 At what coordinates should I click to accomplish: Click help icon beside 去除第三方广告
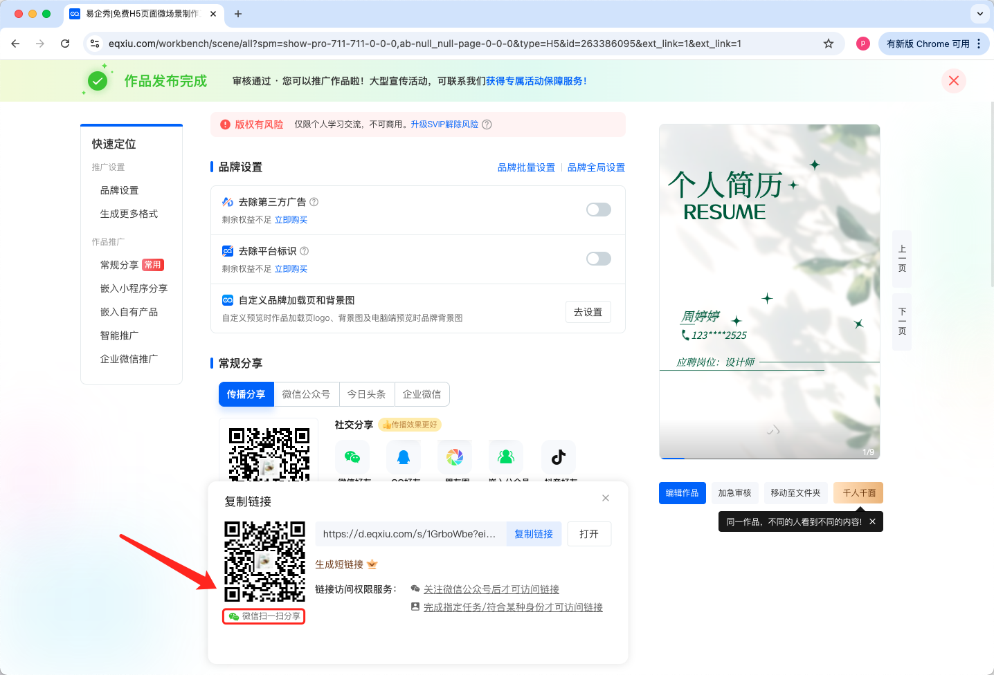pos(314,202)
